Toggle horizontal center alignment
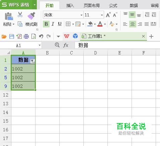 click(x=133, y=24)
